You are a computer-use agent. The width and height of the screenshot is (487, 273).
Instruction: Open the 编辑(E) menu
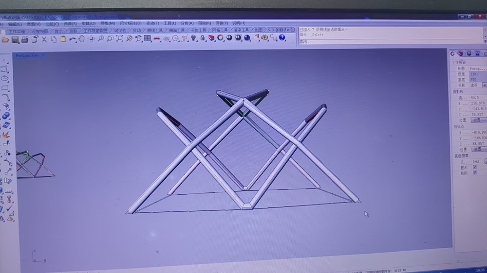pyautogui.click(x=15, y=24)
